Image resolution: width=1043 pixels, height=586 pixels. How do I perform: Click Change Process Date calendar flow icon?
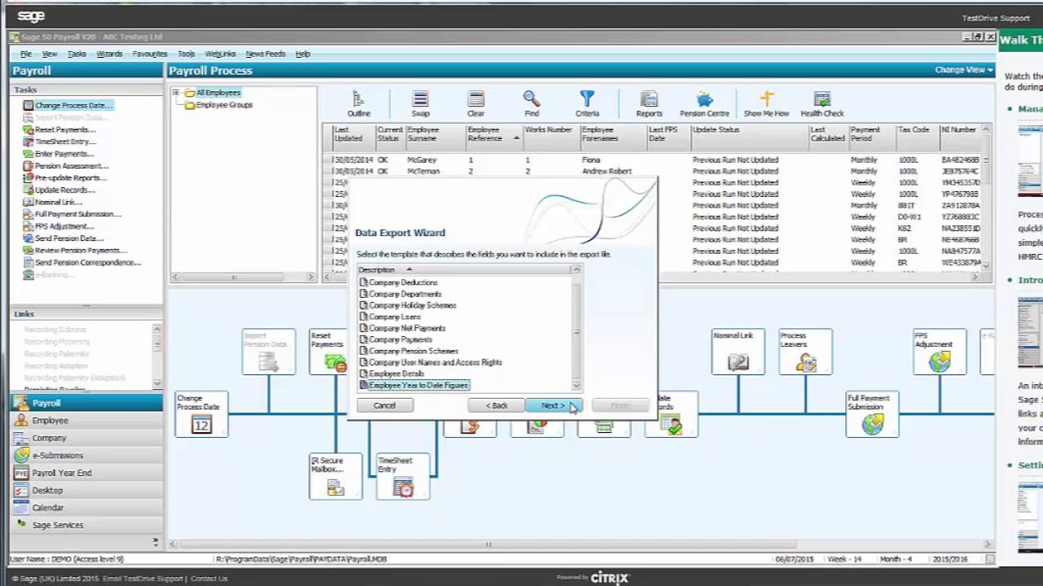(x=201, y=413)
